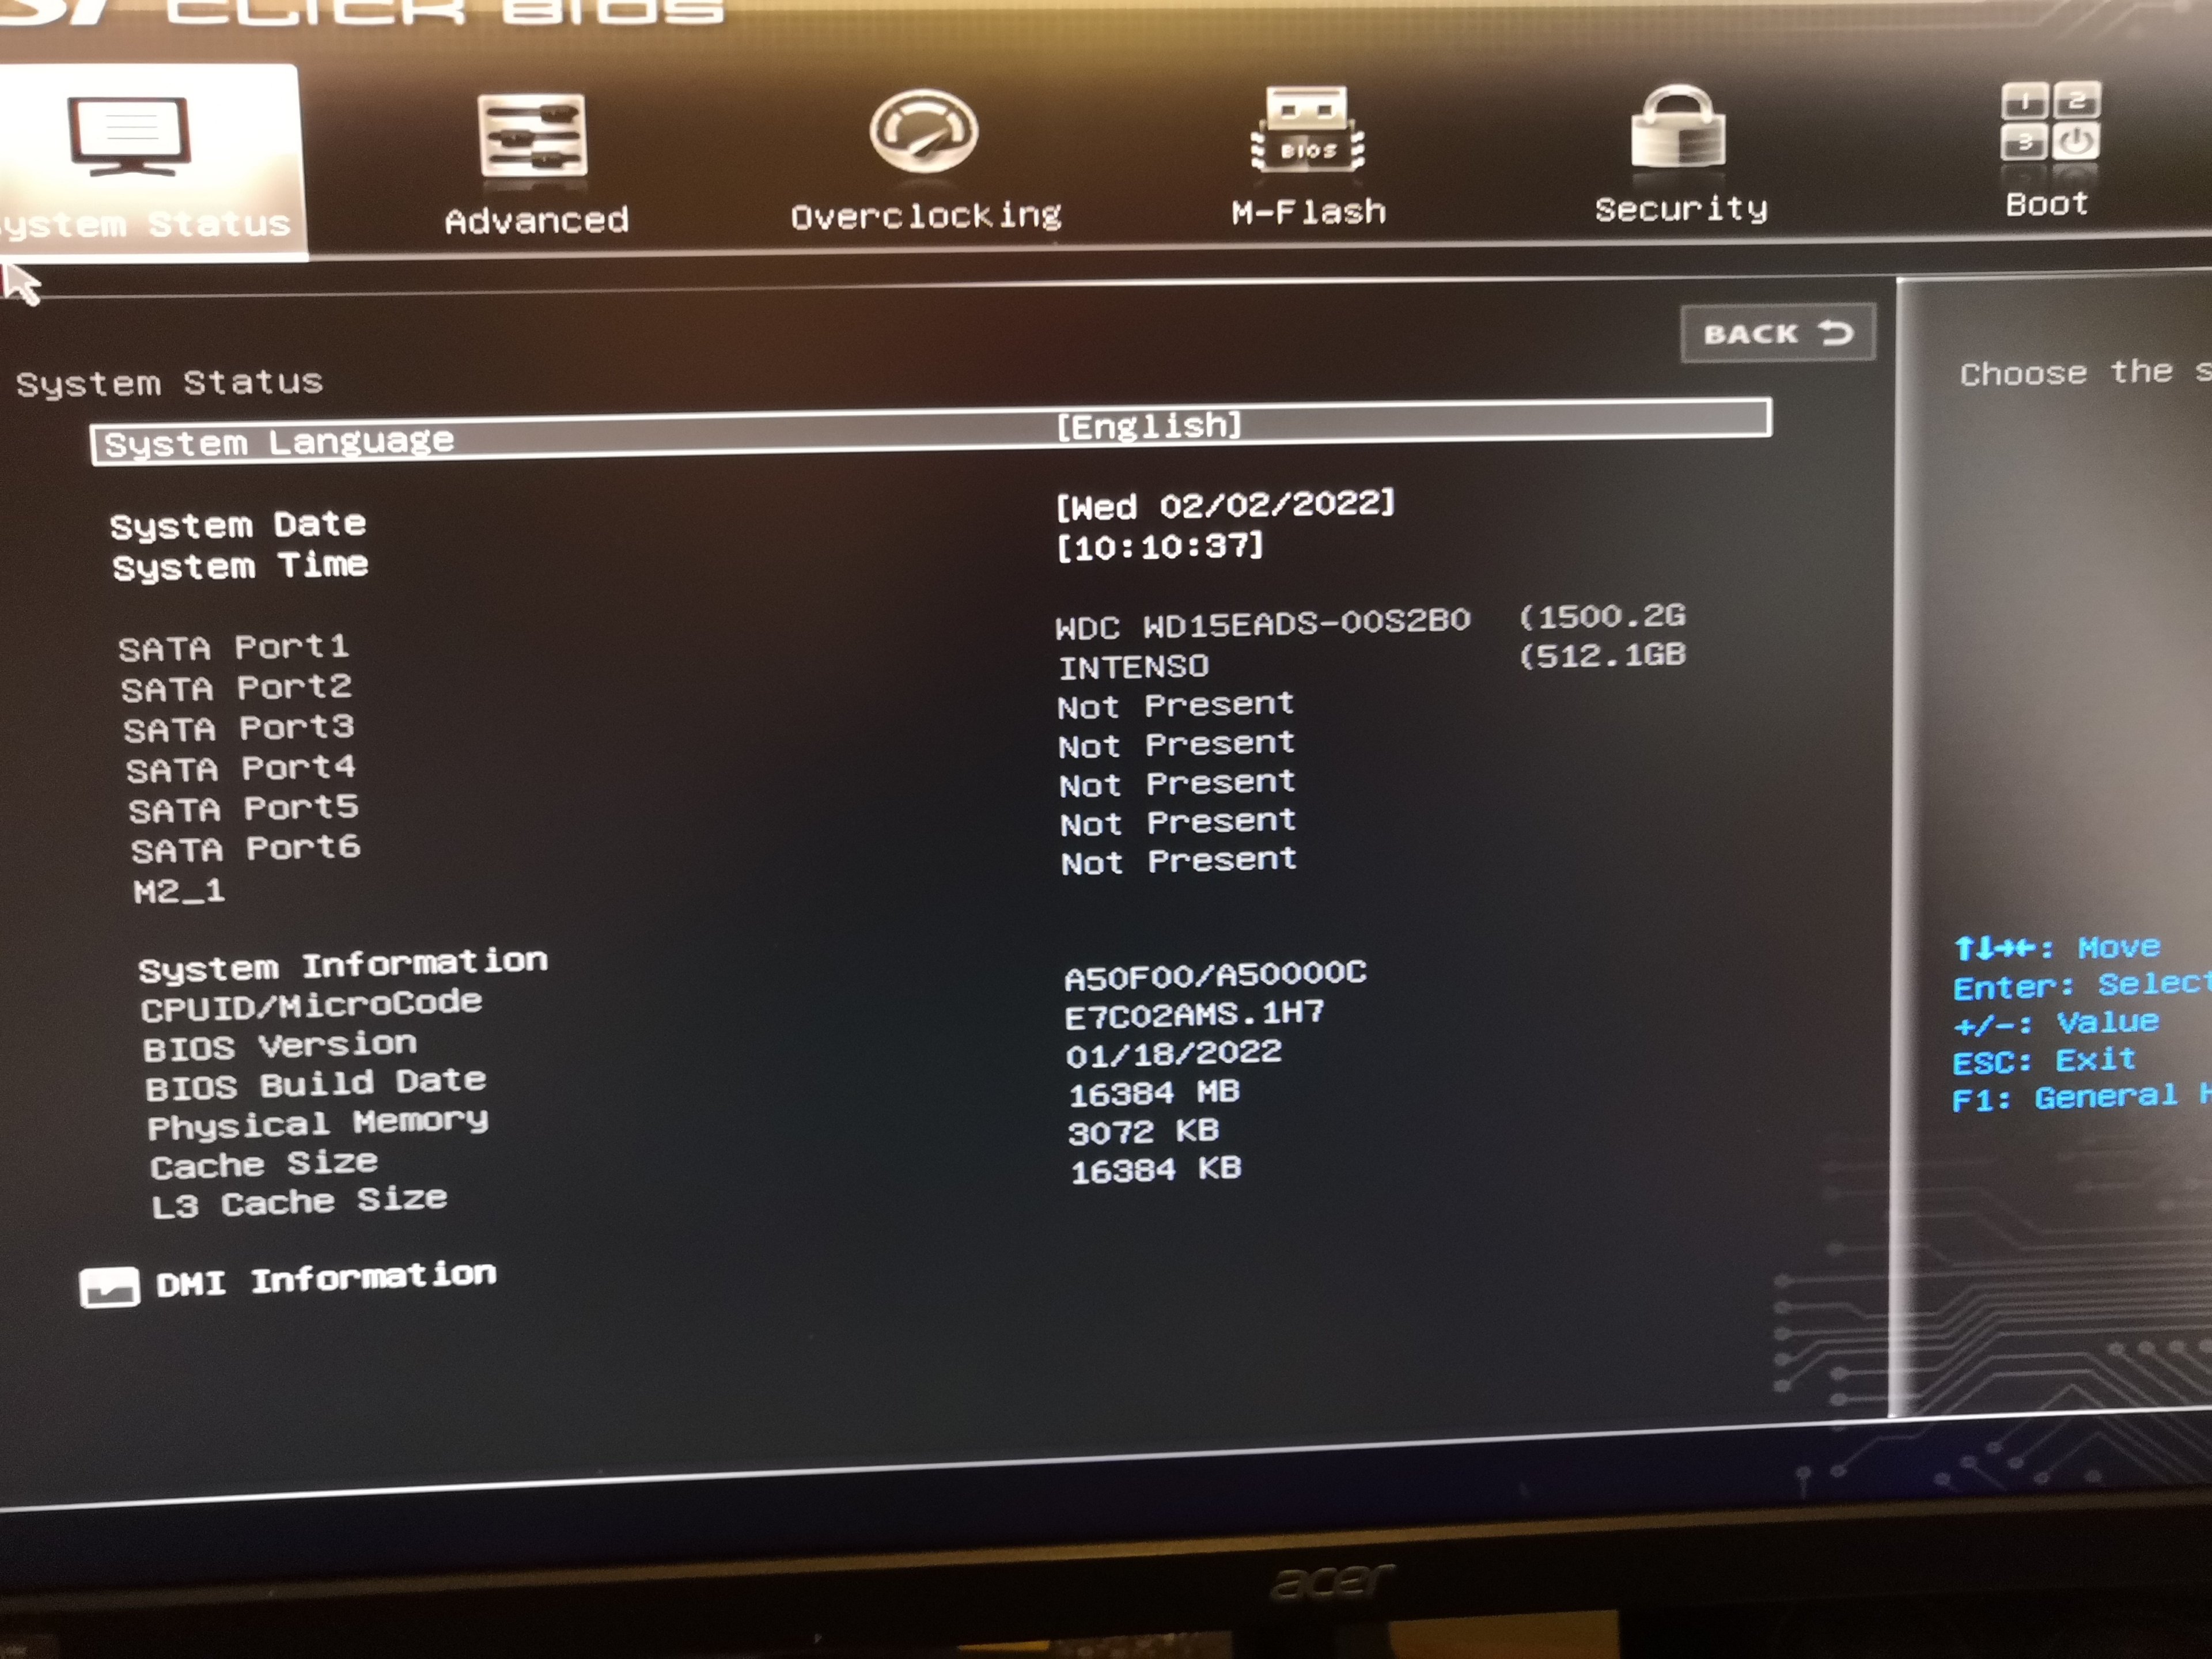Open the Security padlock icon
Viewport: 2212px width, 1659px height.
pyautogui.click(x=1677, y=128)
